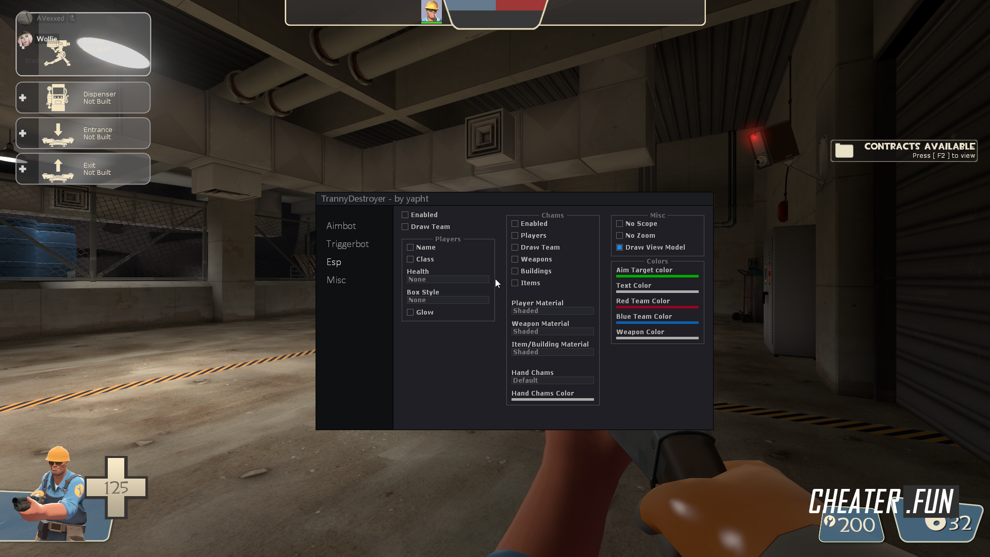The width and height of the screenshot is (990, 557).
Task: Click the Esp tab in cheat menu
Action: (333, 261)
